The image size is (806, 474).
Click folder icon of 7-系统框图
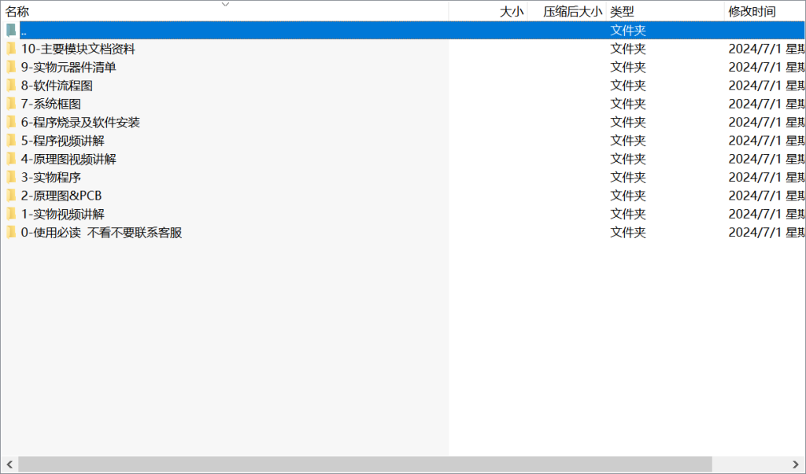click(x=11, y=104)
